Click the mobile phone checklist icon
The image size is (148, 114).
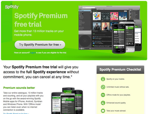[x=103, y=79]
